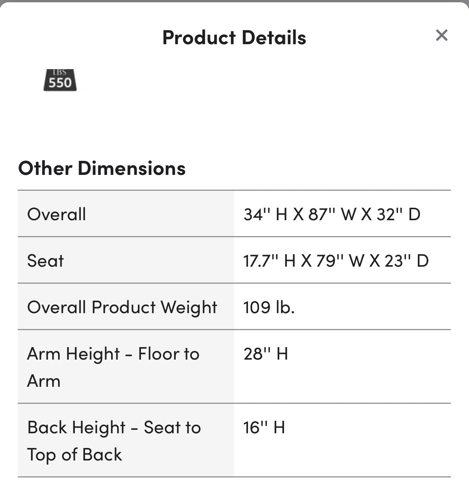
Task: Select the weight limit icon below Product Details
Action: (x=60, y=80)
